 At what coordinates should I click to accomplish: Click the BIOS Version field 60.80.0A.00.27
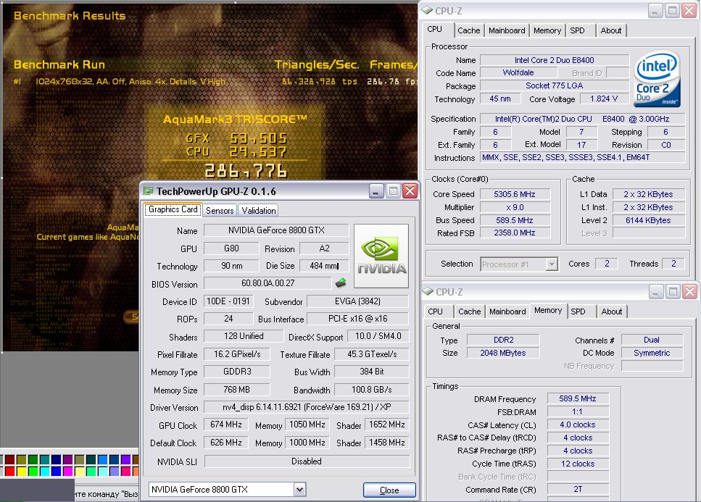(267, 283)
